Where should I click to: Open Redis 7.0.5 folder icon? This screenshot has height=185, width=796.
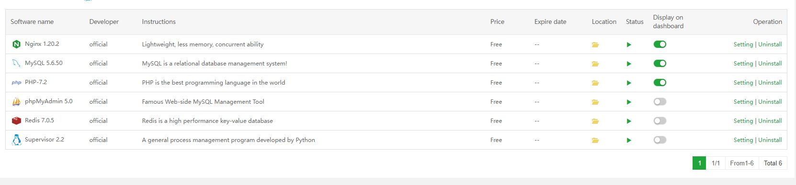click(595, 121)
